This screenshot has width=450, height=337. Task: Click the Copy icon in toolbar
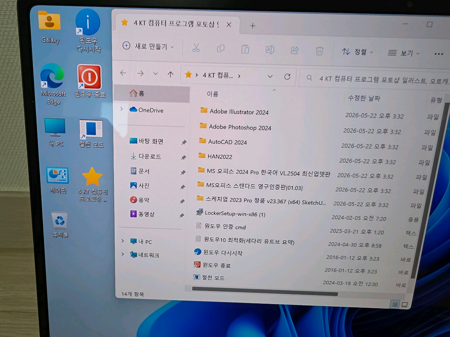click(220, 49)
